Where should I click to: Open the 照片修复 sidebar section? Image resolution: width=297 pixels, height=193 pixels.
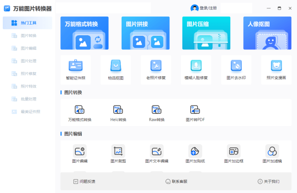(x=28, y=73)
